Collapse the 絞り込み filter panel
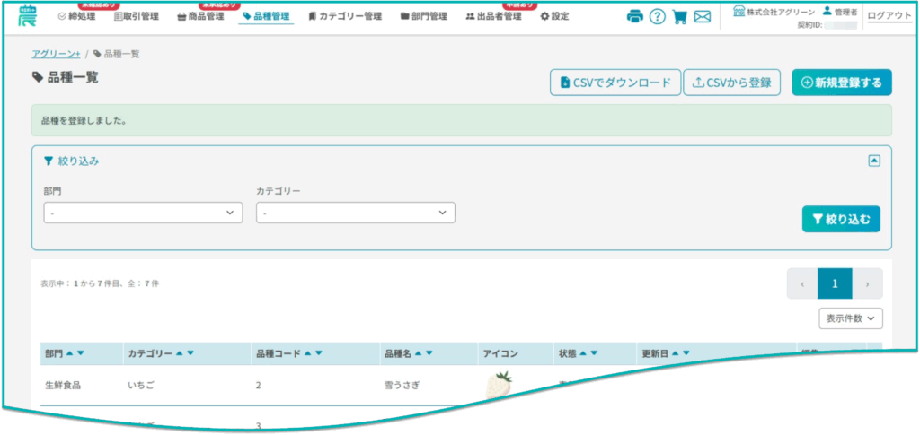Viewport: 920px width, 435px height. tap(873, 161)
